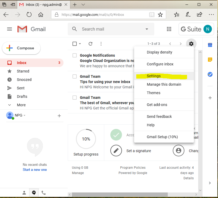Viewport: 218px width, 198px height.
Task: Choose Display density from menu
Action: point(164,52)
